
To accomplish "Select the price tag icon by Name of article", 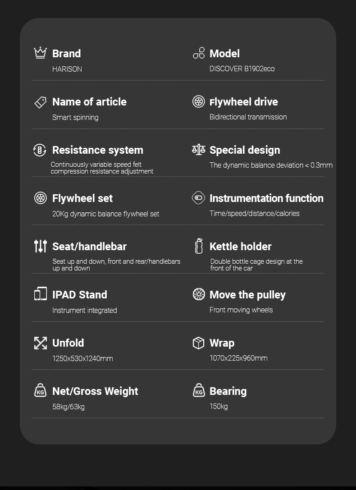I will [x=41, y=102].
